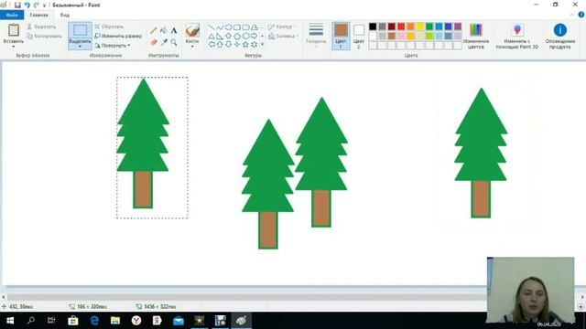Expand the shapes gallery more arrow
586x329 pixels.
[263, 45]
